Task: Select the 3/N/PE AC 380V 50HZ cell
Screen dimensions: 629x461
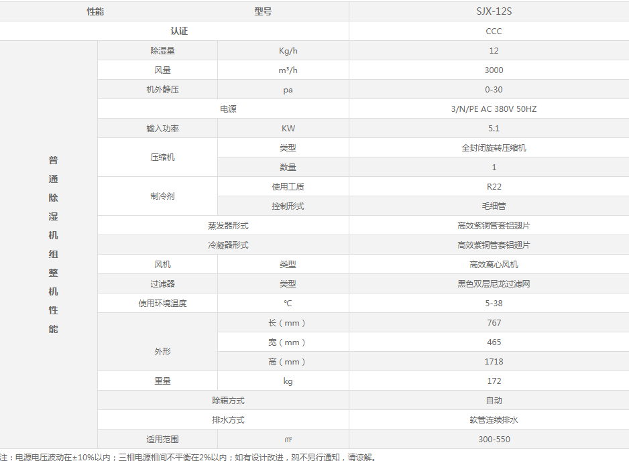Action: pyautogui.click(x=494, y=109)
